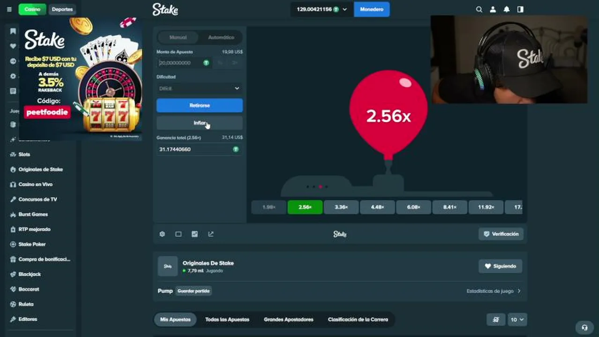Click the 11.92× multiplier chip
The image size is (599, 337).
coord(486,207)
